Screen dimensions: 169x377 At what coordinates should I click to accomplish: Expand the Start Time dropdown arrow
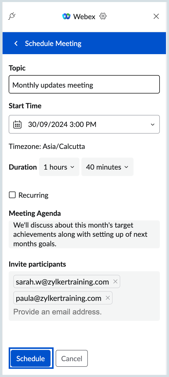coord(153,125)
